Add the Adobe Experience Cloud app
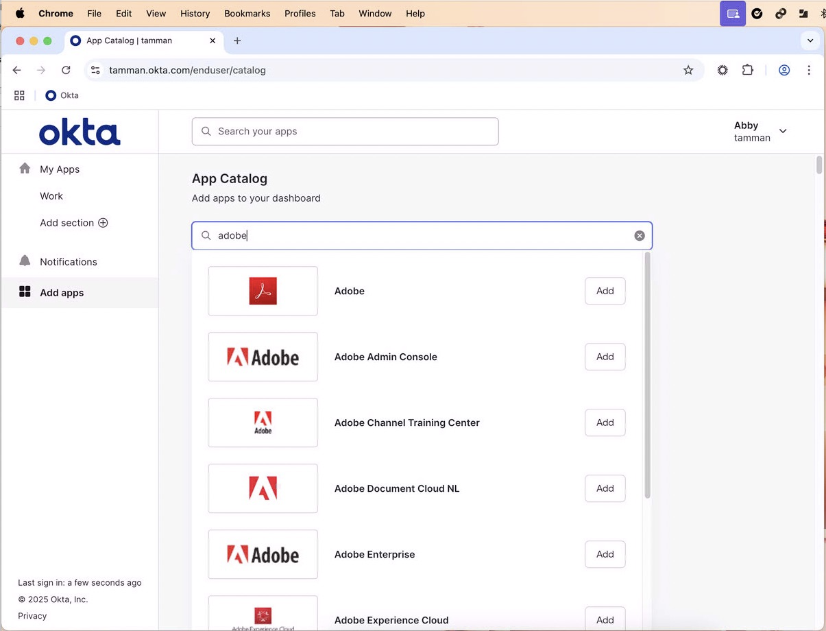The image size is (826, 631). (x=605, y=619)
